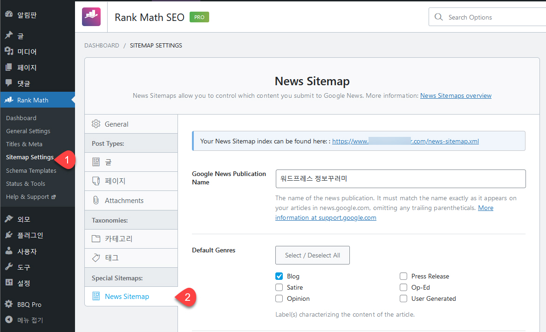Click the 태그 tag icon
Screen dimensions: 546x332
click(x=96, y=258)
